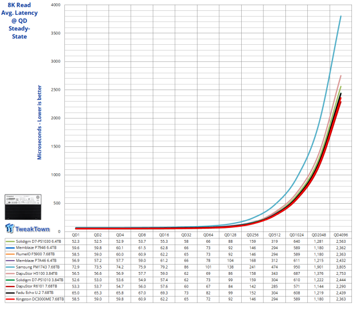Viewport: 356px width, 326px height.
Task: Click the 'QD4' column header
Action: click(120, 235)
